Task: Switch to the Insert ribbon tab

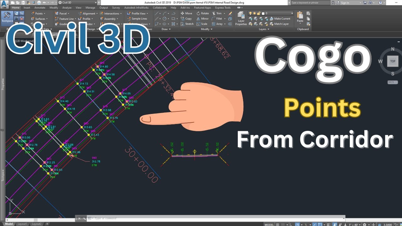Action: [27, 8]
